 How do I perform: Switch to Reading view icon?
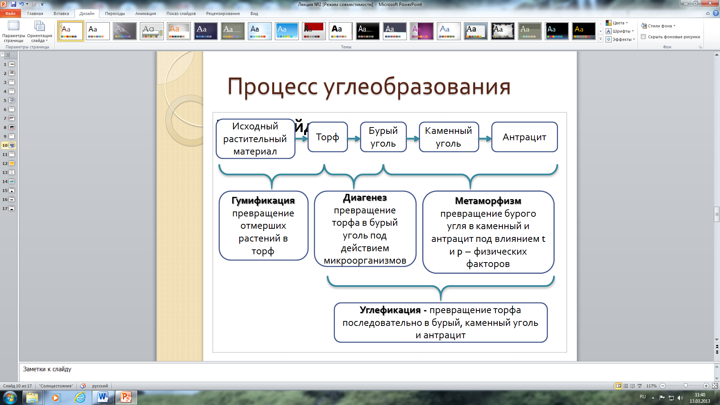pyautogui.click(x=633, y=386)
